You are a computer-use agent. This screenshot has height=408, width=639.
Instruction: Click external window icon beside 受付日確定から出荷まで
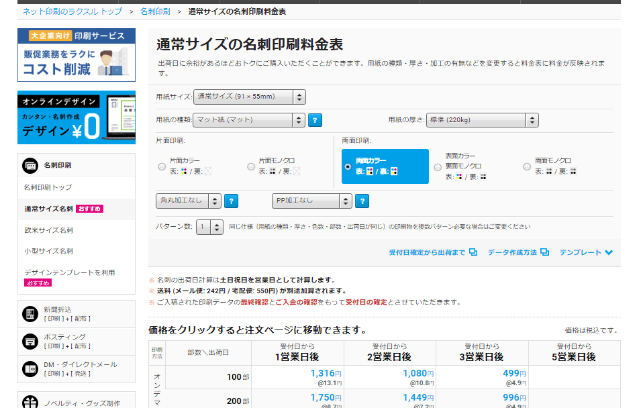(473, 252)
